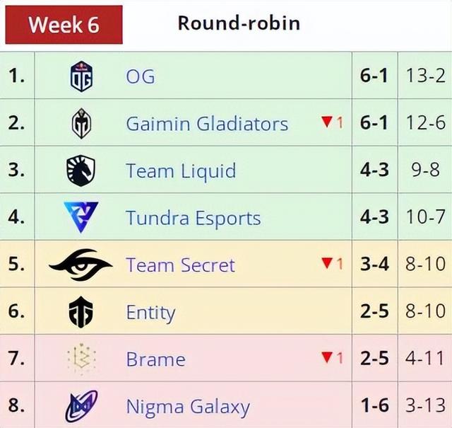The height and width of the screenshot is (428, 452).
Task: Click the Gaimin Gladiators helmet logo
Action: click(x=82, y=123)
